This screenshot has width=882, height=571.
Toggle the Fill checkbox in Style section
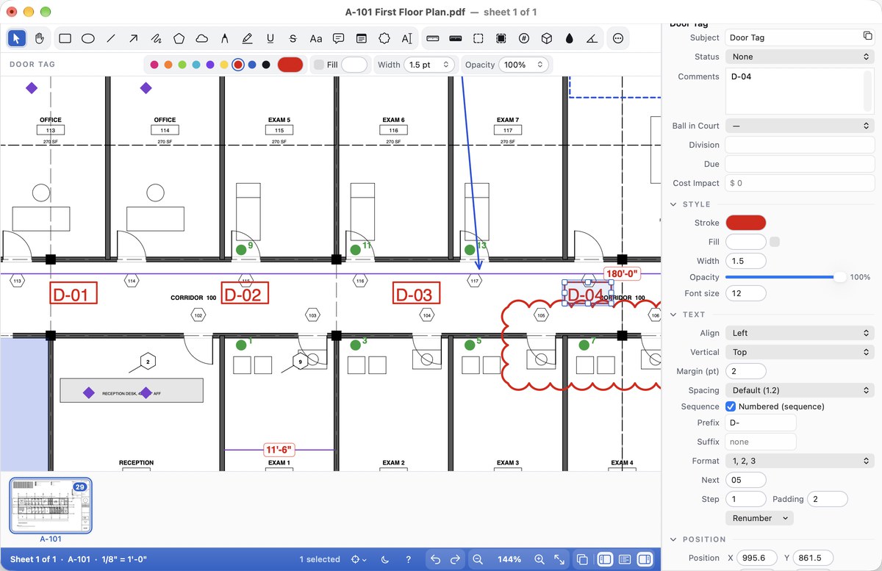click(775, 242)
